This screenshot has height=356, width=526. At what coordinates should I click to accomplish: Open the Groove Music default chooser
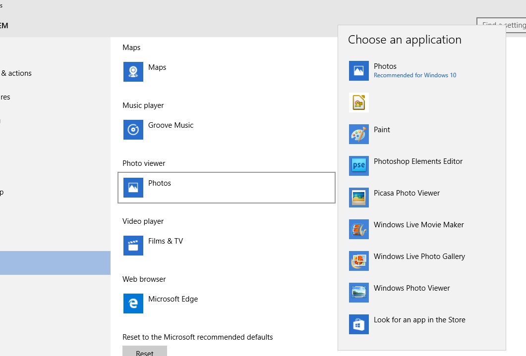tap(227, 130)
